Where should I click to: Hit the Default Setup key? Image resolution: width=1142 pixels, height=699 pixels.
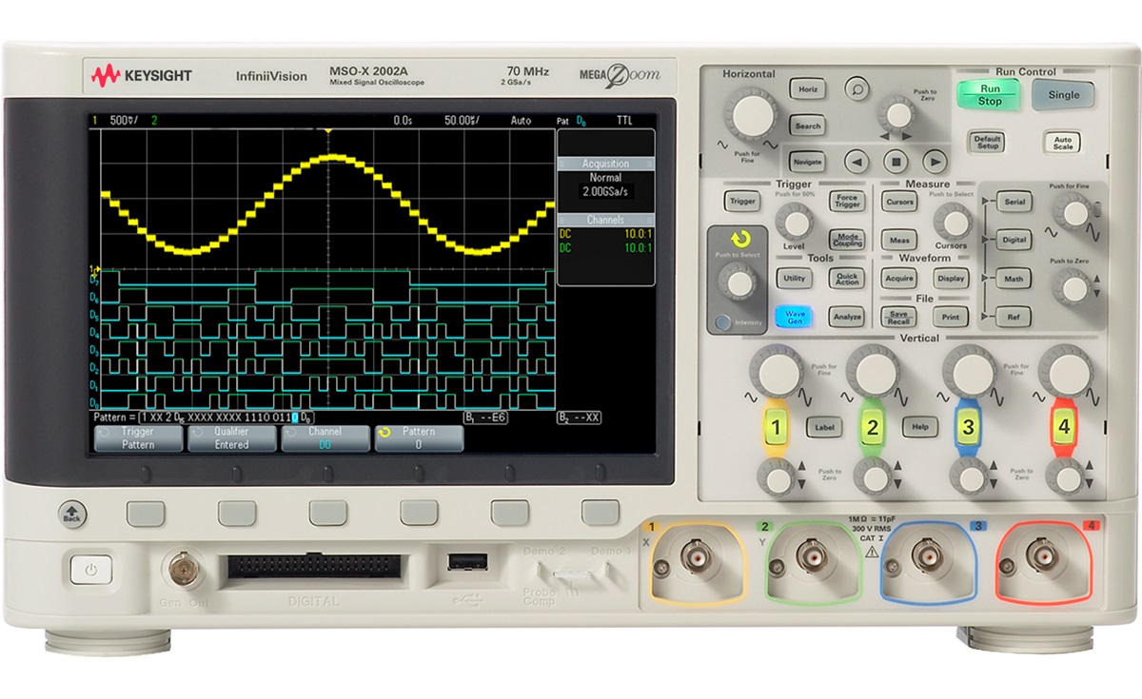click(988, 143)
